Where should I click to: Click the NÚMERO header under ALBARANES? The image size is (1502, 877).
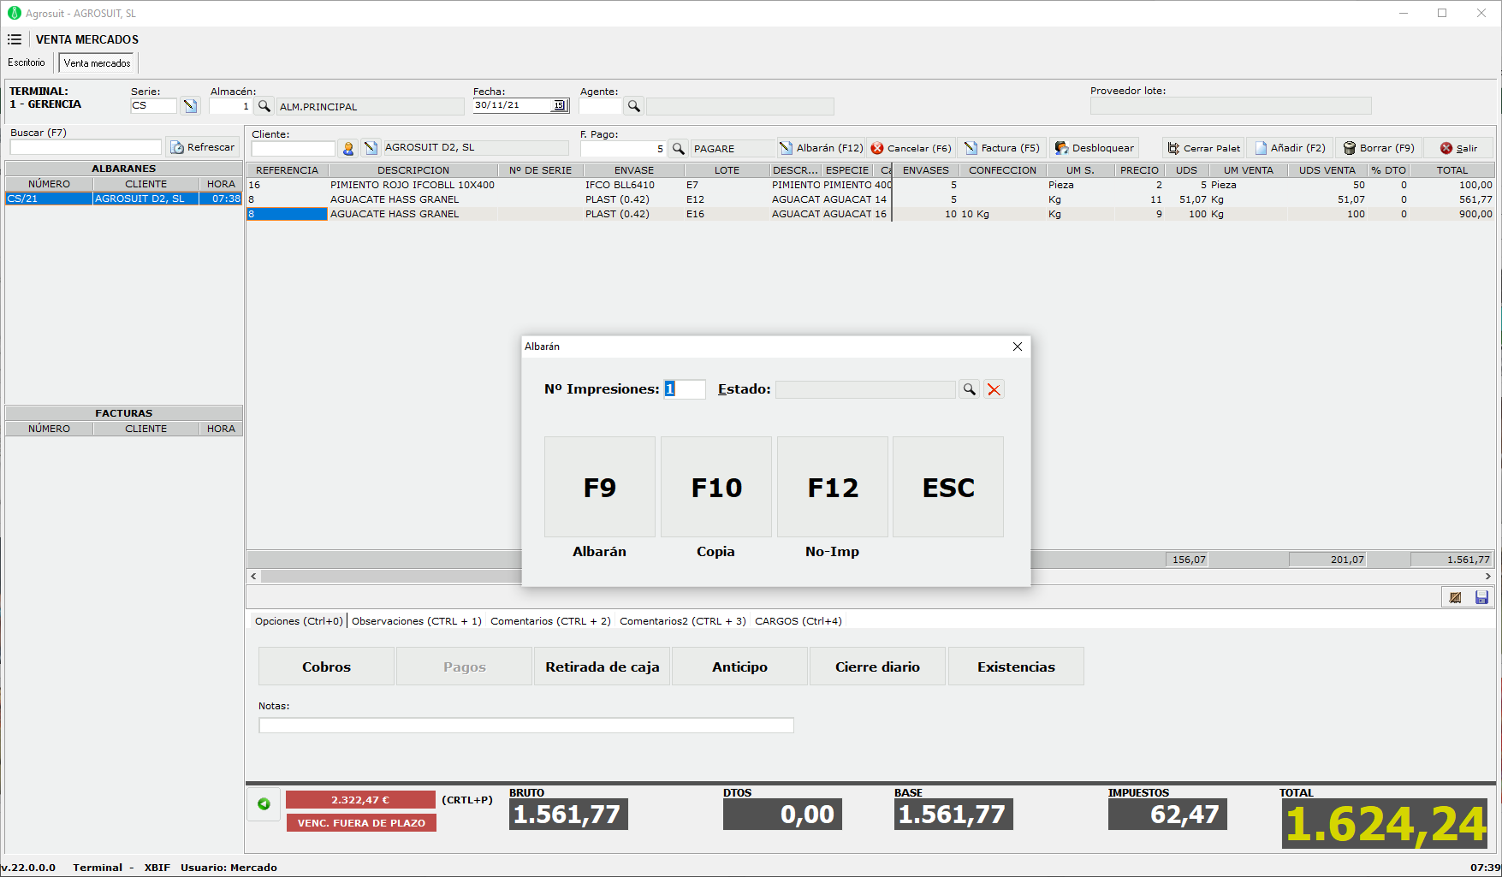49,184
